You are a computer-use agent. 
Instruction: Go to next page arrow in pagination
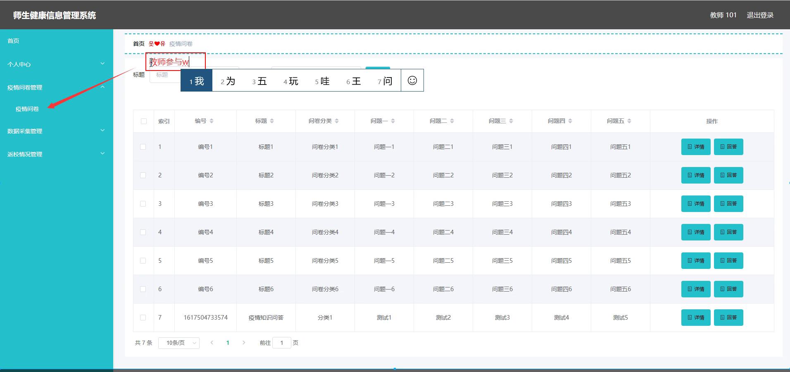244,343
